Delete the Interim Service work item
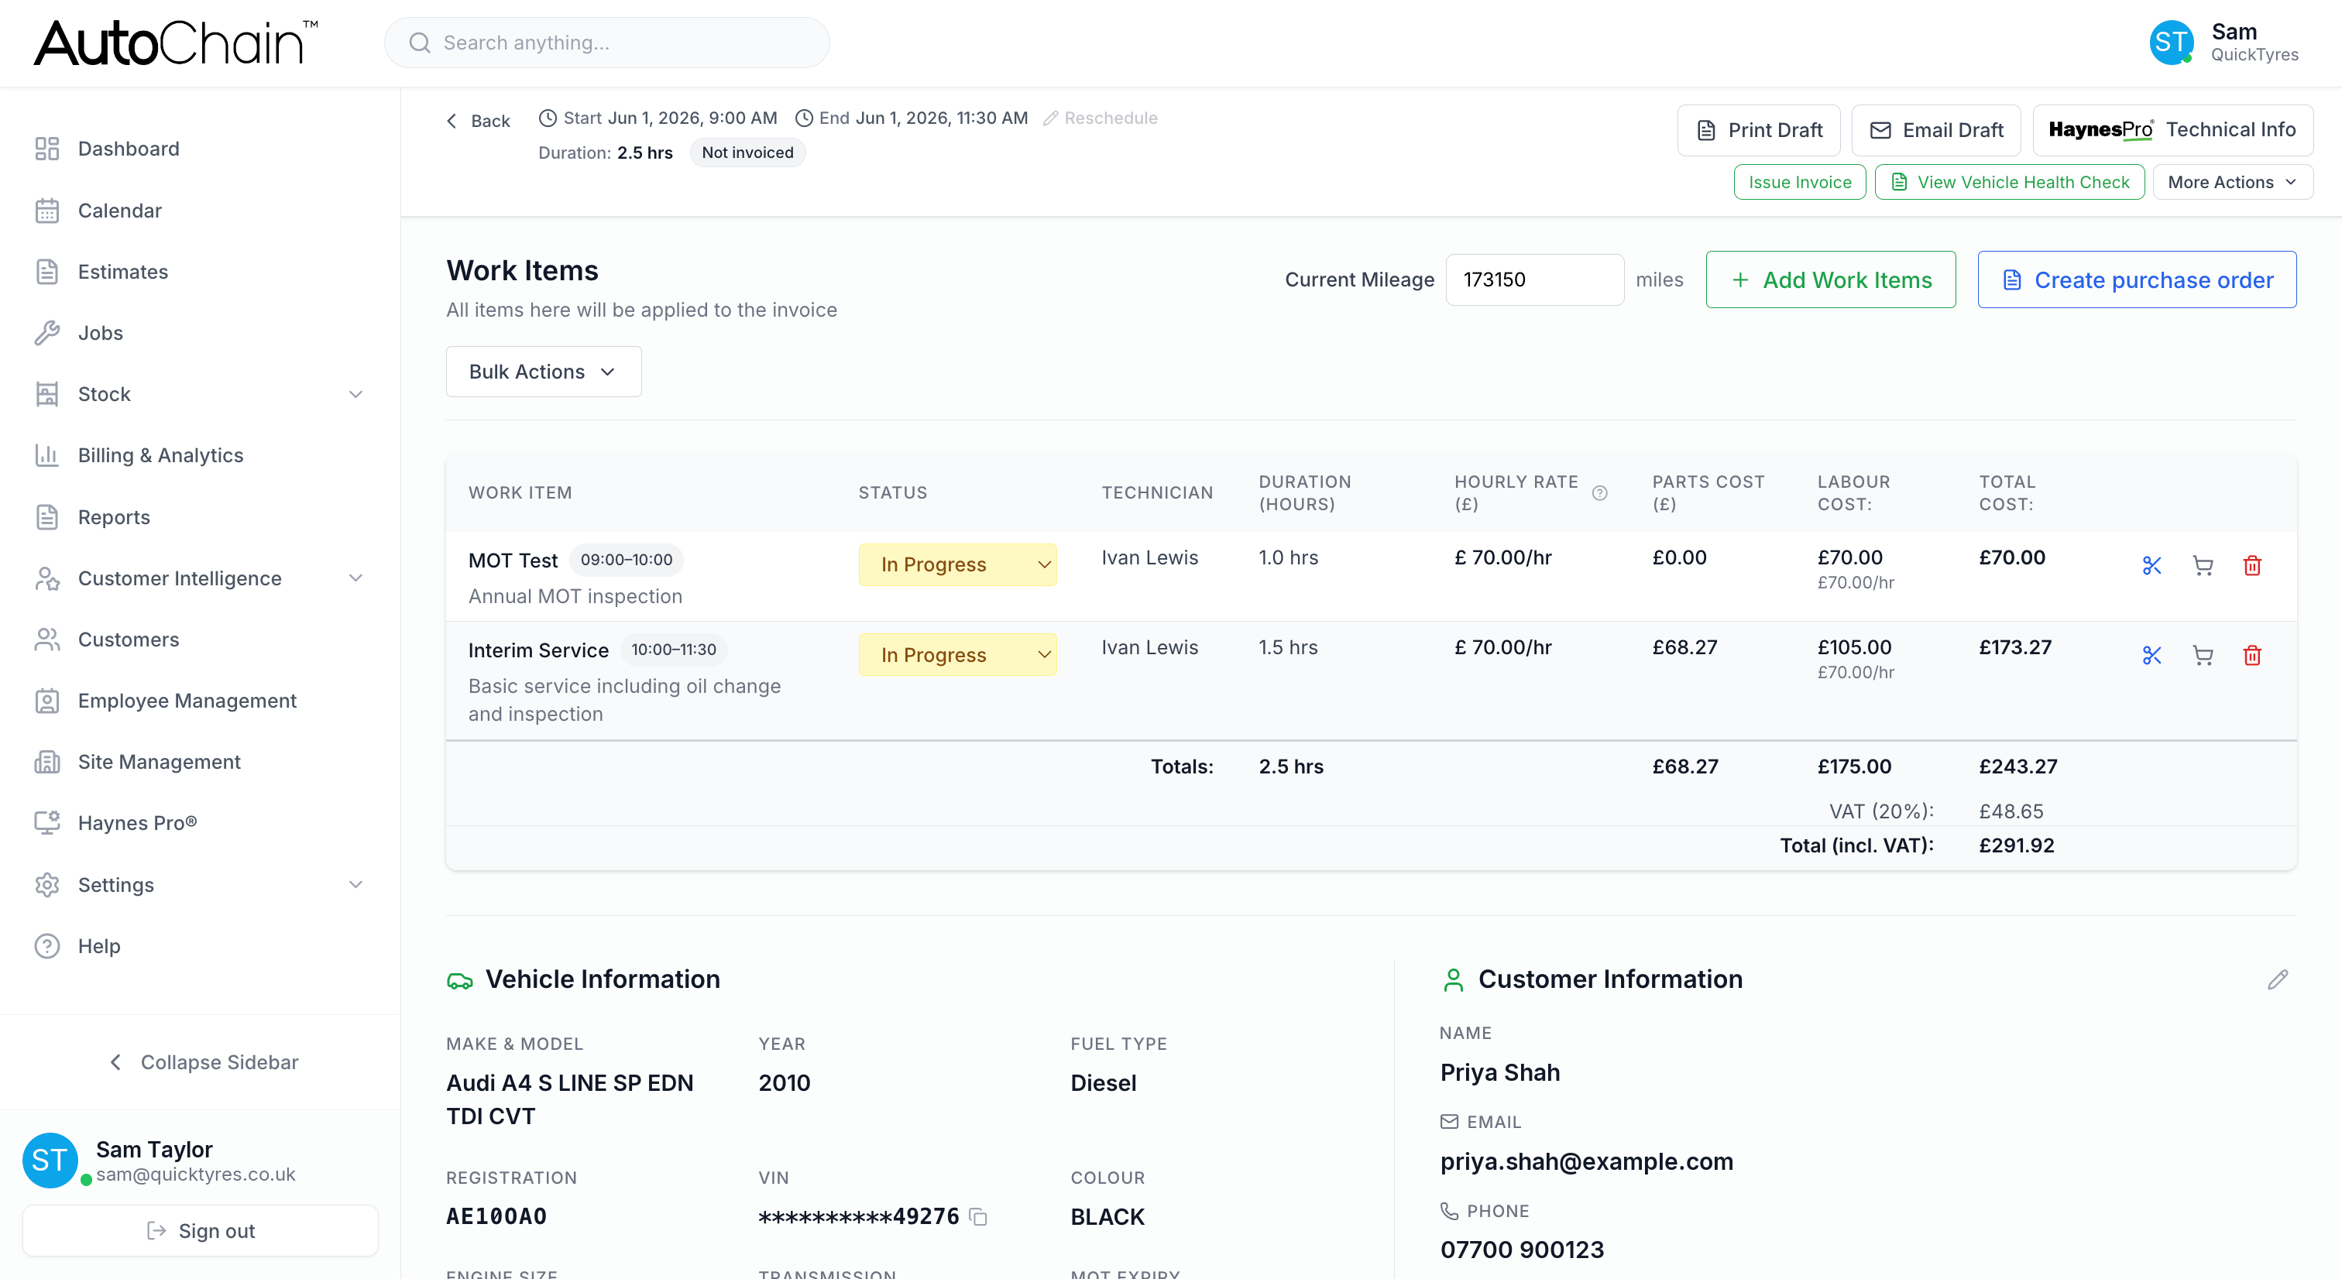Screen dimensions: 2342x1279 [x=2252, y=656]
